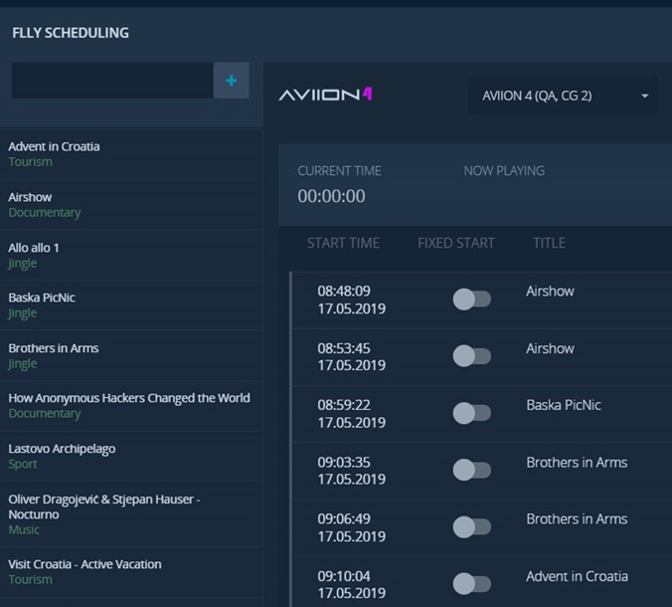The width and height of the screenshot is (672, 607).
Task: Choose How Anonymous Hackers Changed the World
Action: point(129,405)
